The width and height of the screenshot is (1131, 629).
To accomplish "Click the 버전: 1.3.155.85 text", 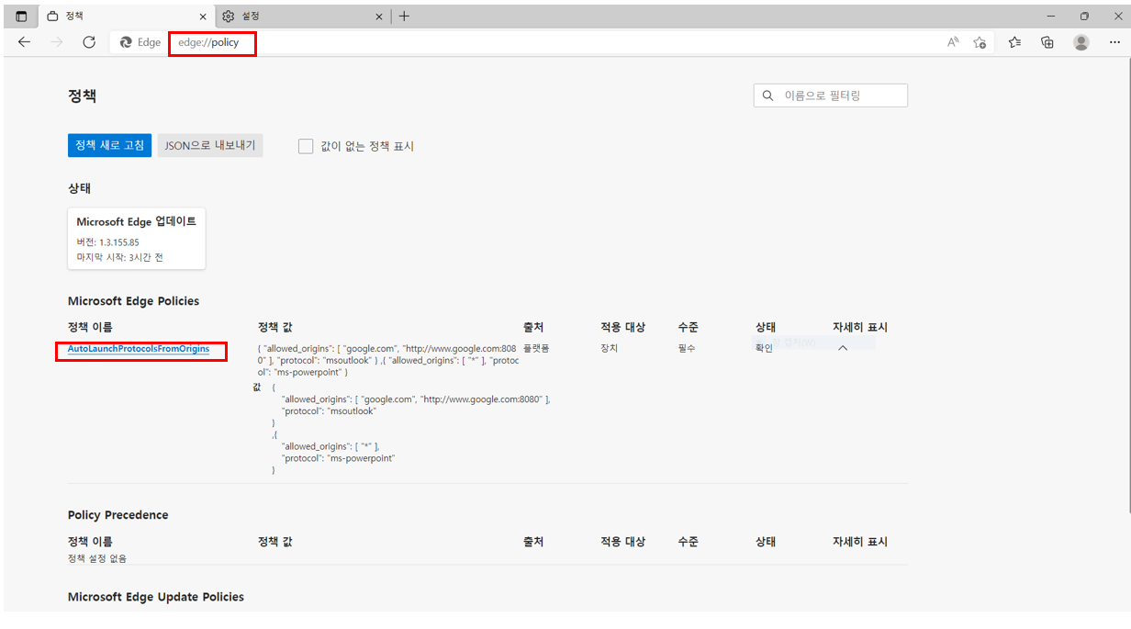I will (108, 242).
